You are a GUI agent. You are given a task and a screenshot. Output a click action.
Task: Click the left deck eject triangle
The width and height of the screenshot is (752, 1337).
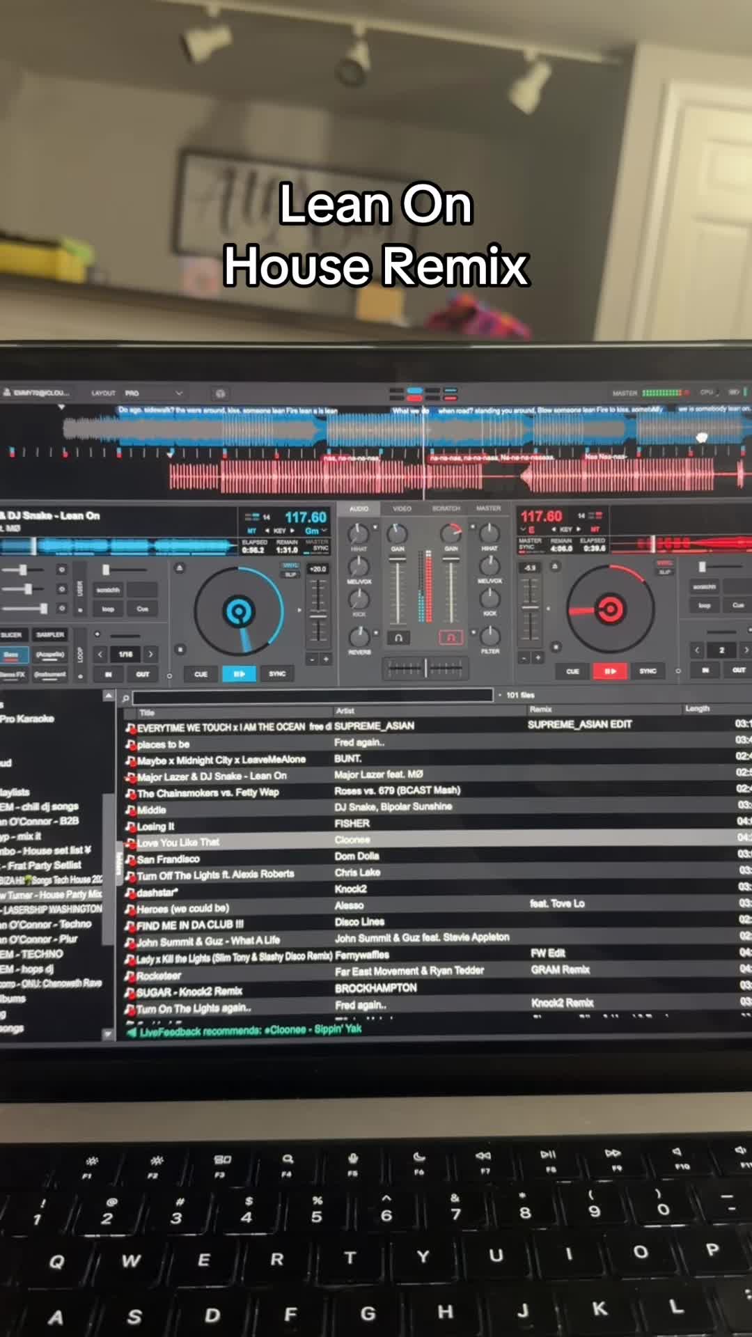(180, 568)
